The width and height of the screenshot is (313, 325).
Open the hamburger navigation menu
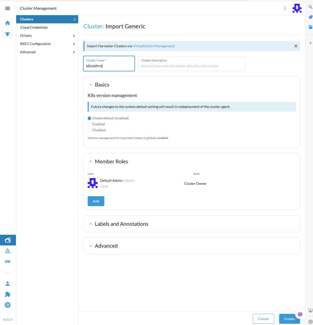tap(8, 8)
